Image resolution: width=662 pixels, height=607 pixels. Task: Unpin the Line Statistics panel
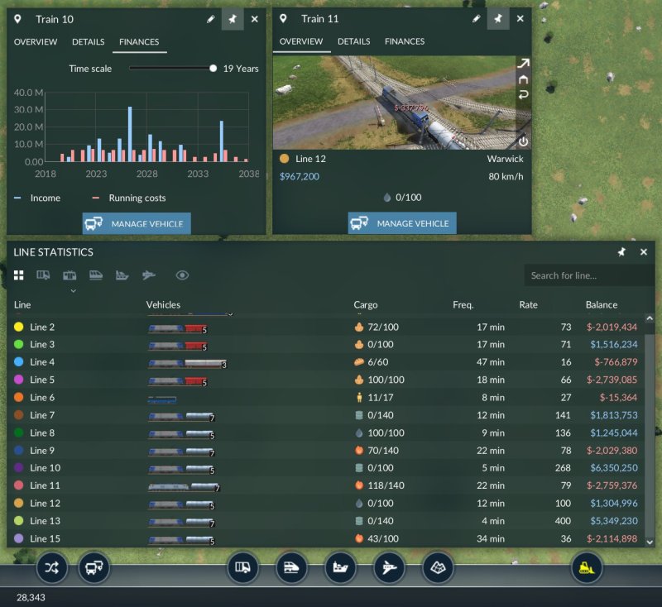[621, 252]
